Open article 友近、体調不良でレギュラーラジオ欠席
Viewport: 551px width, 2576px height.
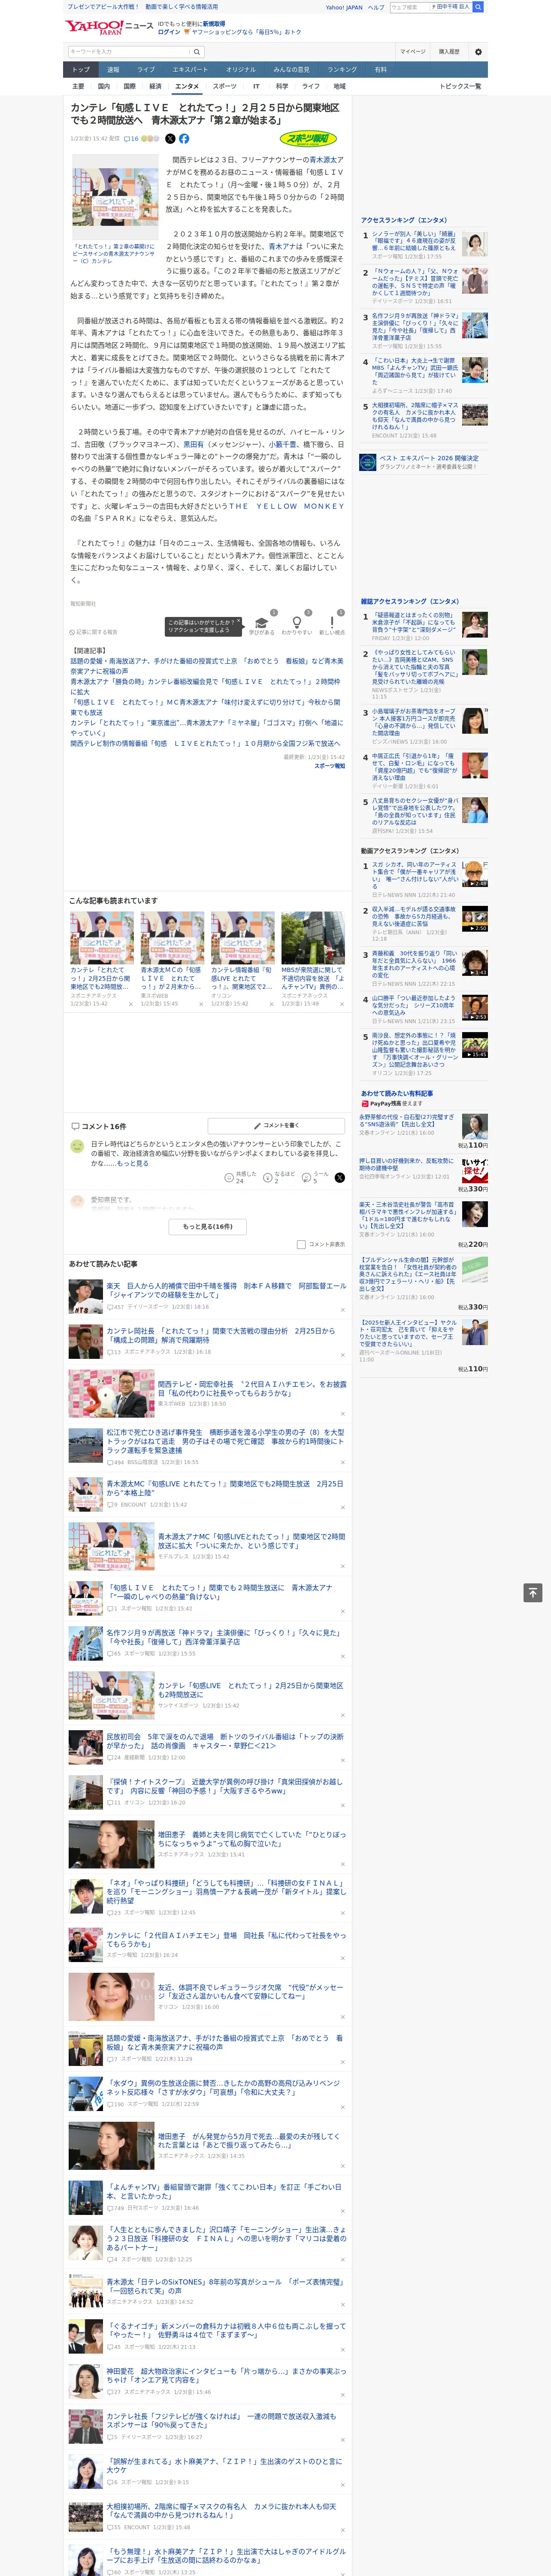coord(252,1991)
